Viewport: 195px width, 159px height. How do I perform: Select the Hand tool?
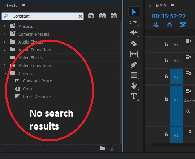134,86
